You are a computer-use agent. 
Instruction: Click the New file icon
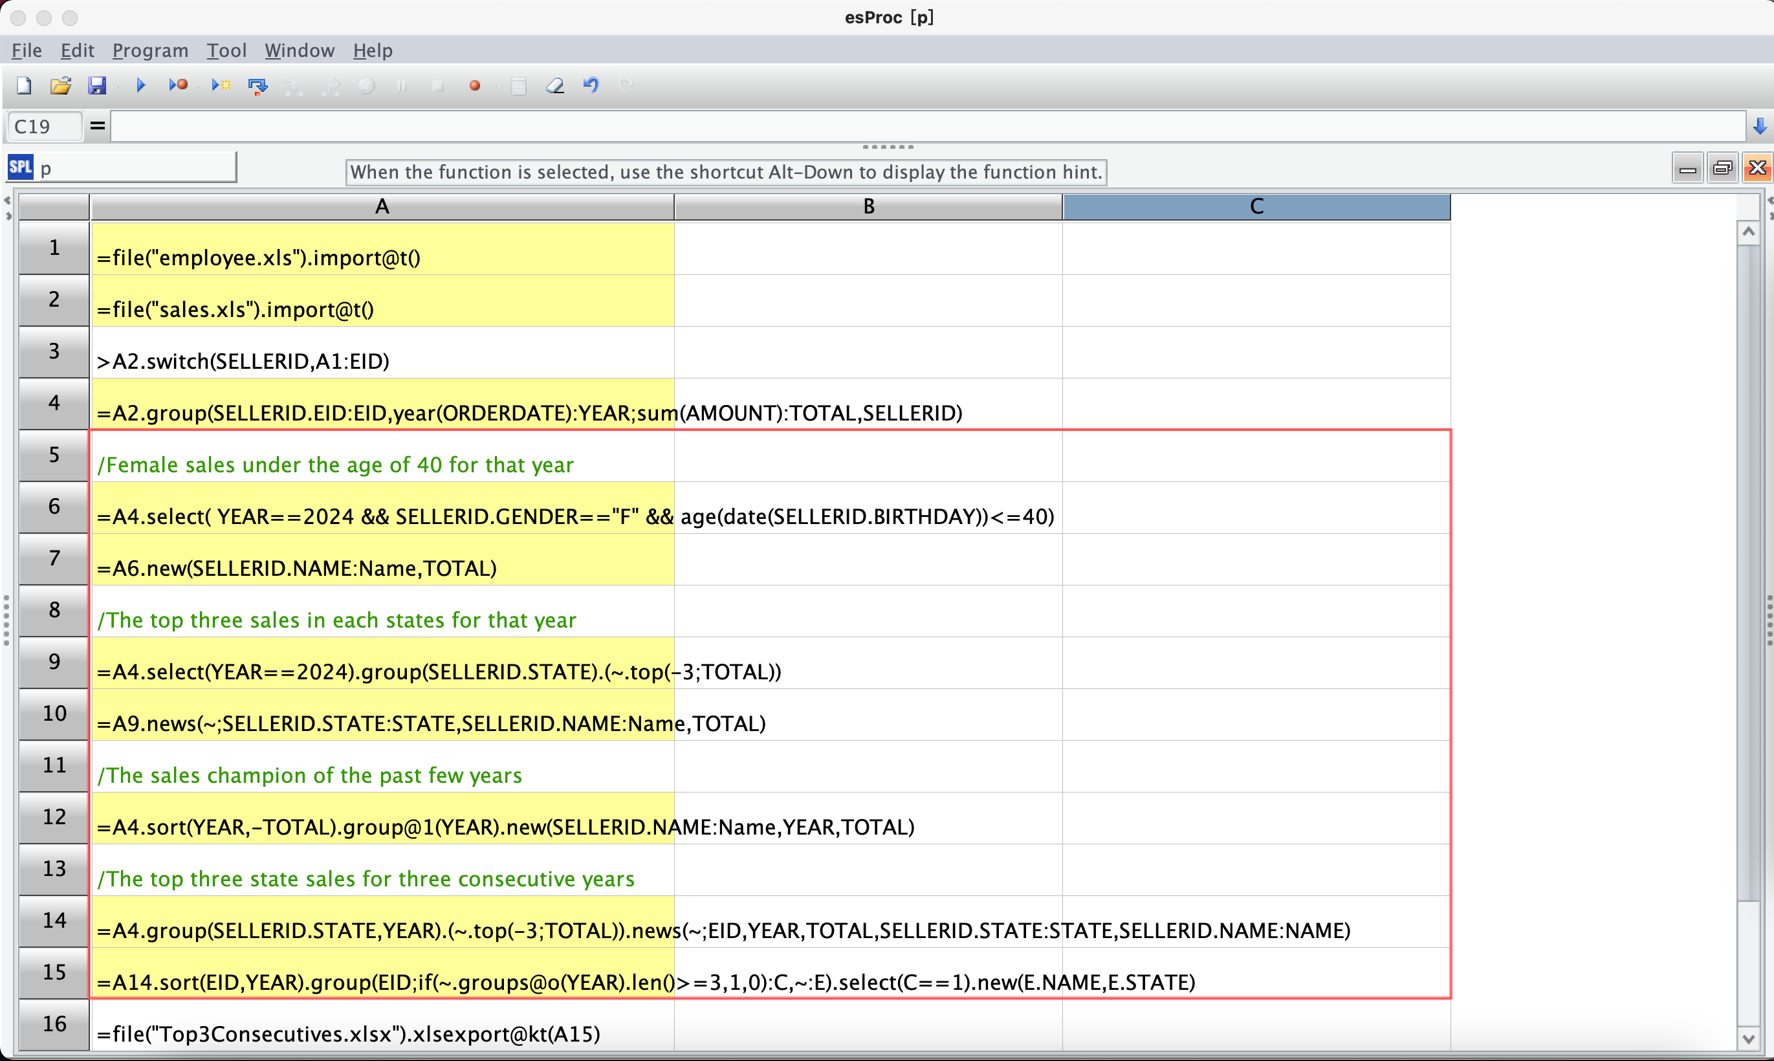(x=23, y=86)
